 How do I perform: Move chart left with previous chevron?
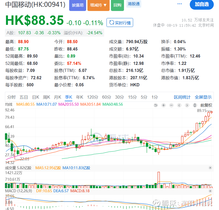click(x=179, y=105)
